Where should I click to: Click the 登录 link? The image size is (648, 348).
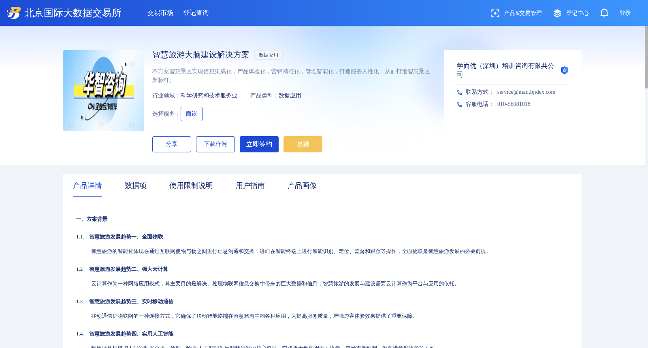tap(625, 13)
